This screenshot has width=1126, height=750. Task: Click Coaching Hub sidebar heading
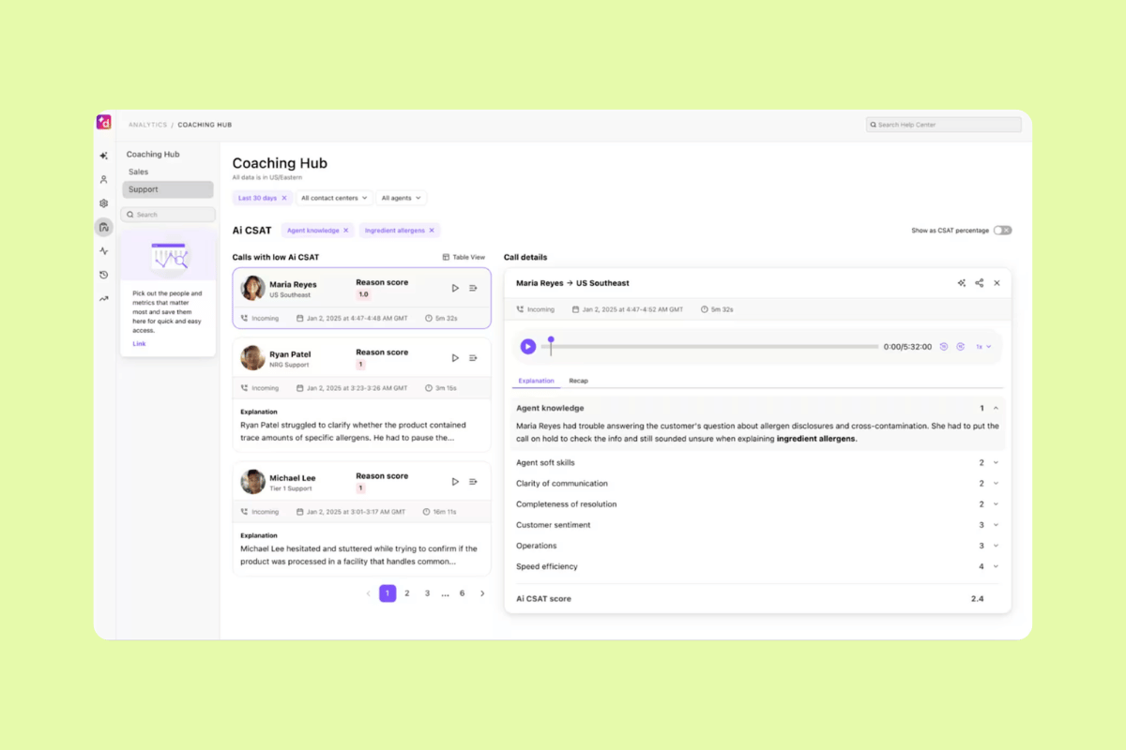pos(153,155)
